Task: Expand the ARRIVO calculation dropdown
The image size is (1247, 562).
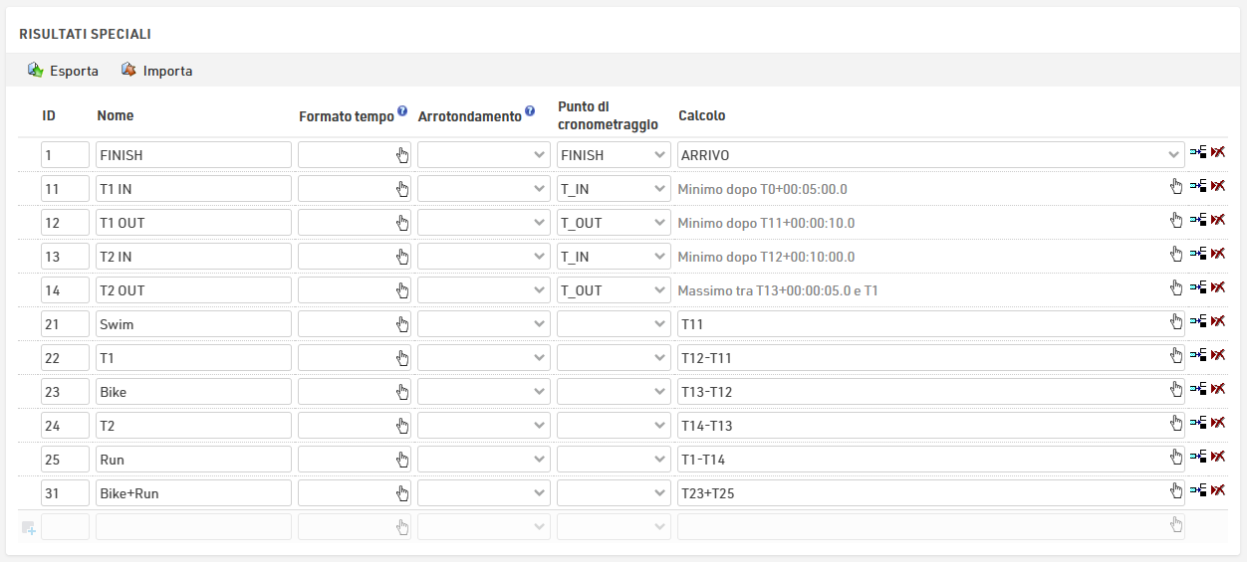Action: tap(931, 155)
